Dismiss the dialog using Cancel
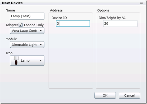This screenshot has height=104, width=147. (129, 95)
